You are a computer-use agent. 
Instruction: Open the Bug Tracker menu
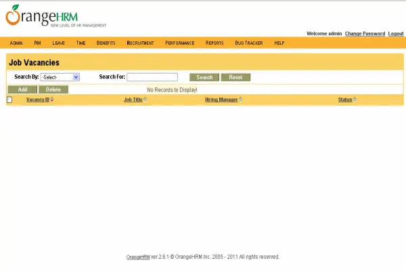[x=248, y=43]
